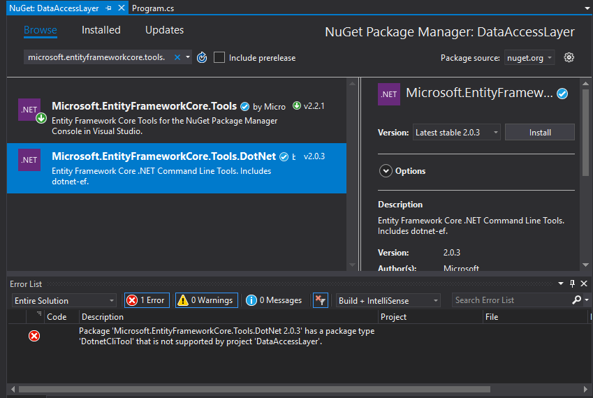Image resolution: width=593 pixels, height=398 pixels.
Task: Click the magnifier icon in Search Error List
Action: [576, 300]
